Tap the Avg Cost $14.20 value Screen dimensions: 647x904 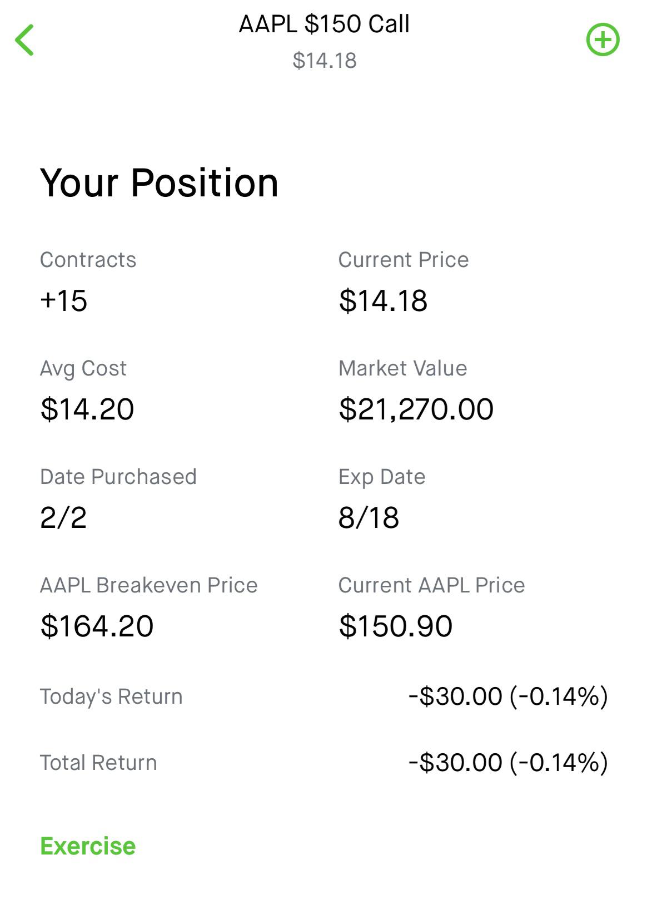[x=87, y=409]
